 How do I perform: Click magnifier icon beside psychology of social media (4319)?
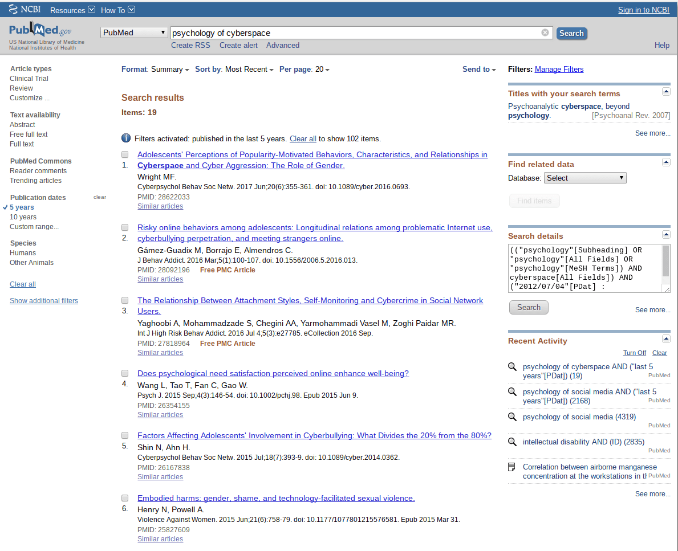512,417
